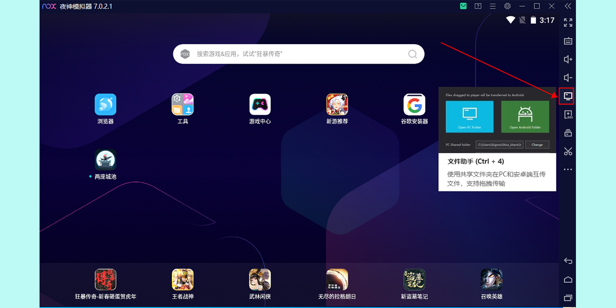Launch 狂暴传奇 game from dock
This screenshot has width=616, height=308.
(105, 279)
